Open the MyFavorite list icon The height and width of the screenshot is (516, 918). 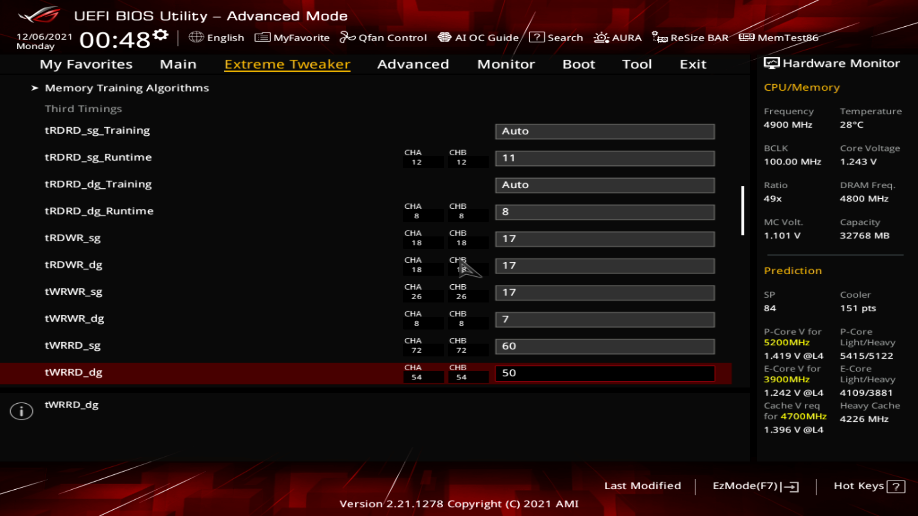pos(262,37)
